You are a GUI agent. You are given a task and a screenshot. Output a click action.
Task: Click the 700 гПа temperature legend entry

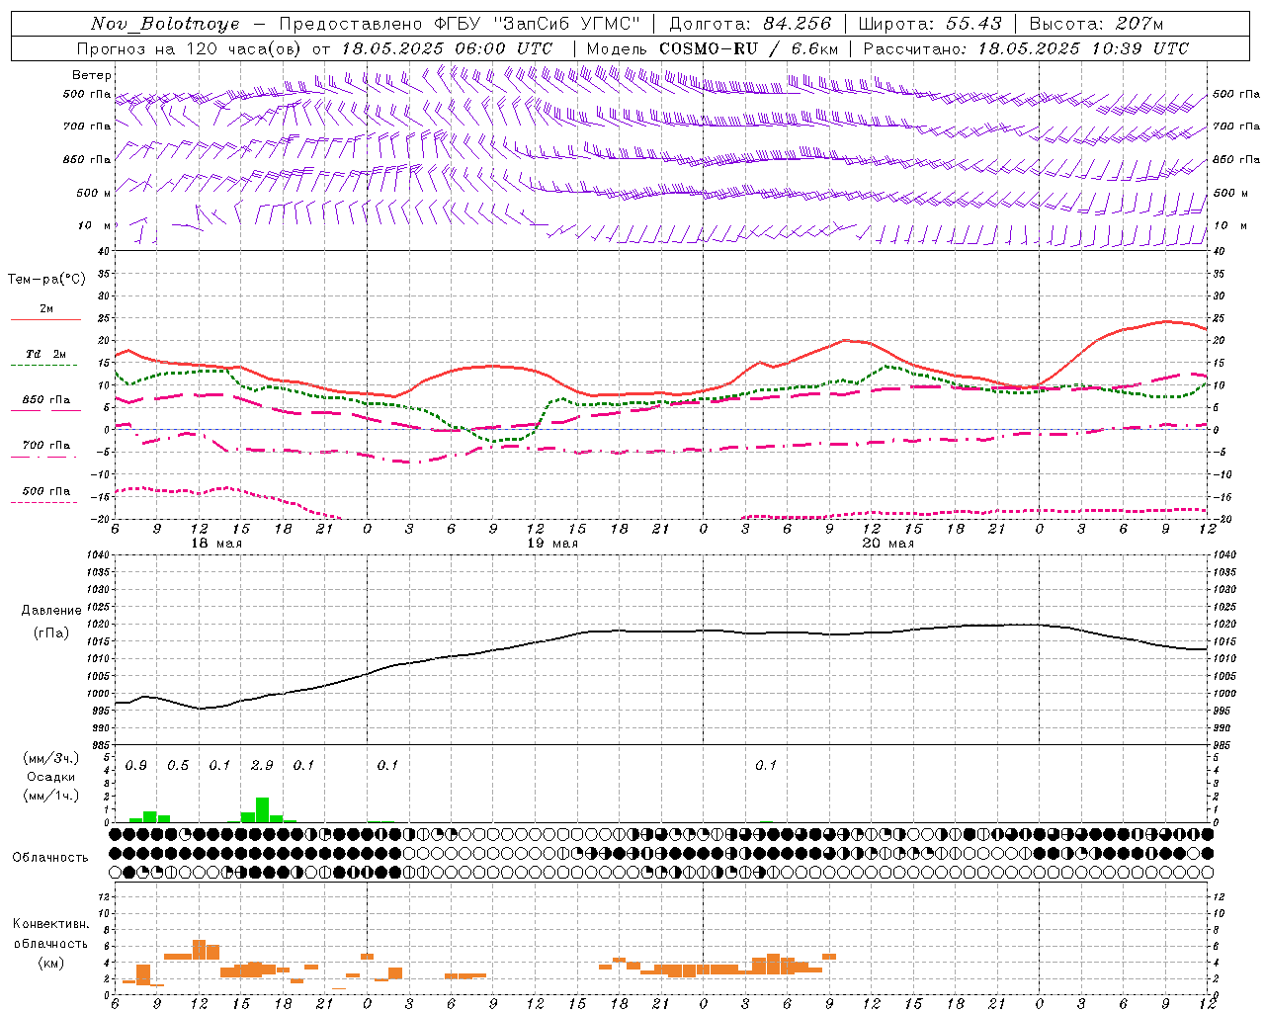[x=45, y=446]
